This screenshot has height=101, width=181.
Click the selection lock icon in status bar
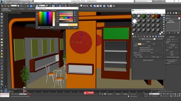click(102, 94)
